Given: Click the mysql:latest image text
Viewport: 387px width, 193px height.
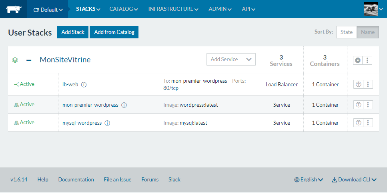Looking at the screenshot, I should coord(193,123).
